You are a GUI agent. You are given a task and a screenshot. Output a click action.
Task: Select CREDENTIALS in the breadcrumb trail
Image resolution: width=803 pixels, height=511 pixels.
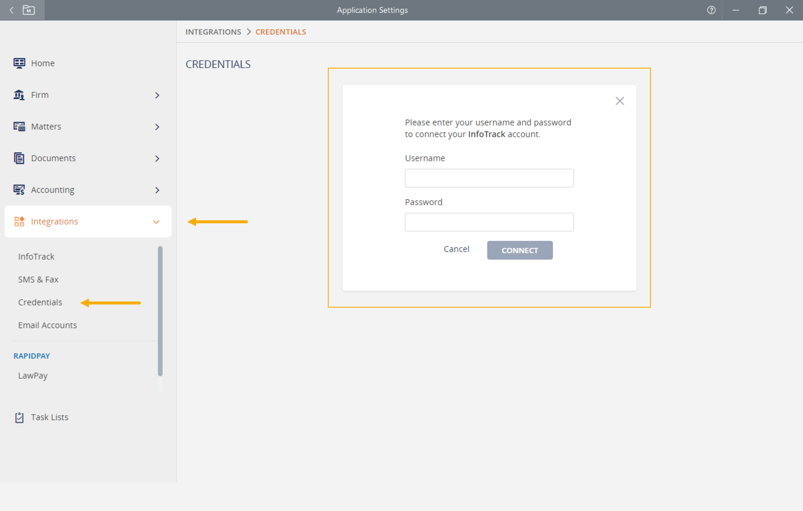(281, 32)
